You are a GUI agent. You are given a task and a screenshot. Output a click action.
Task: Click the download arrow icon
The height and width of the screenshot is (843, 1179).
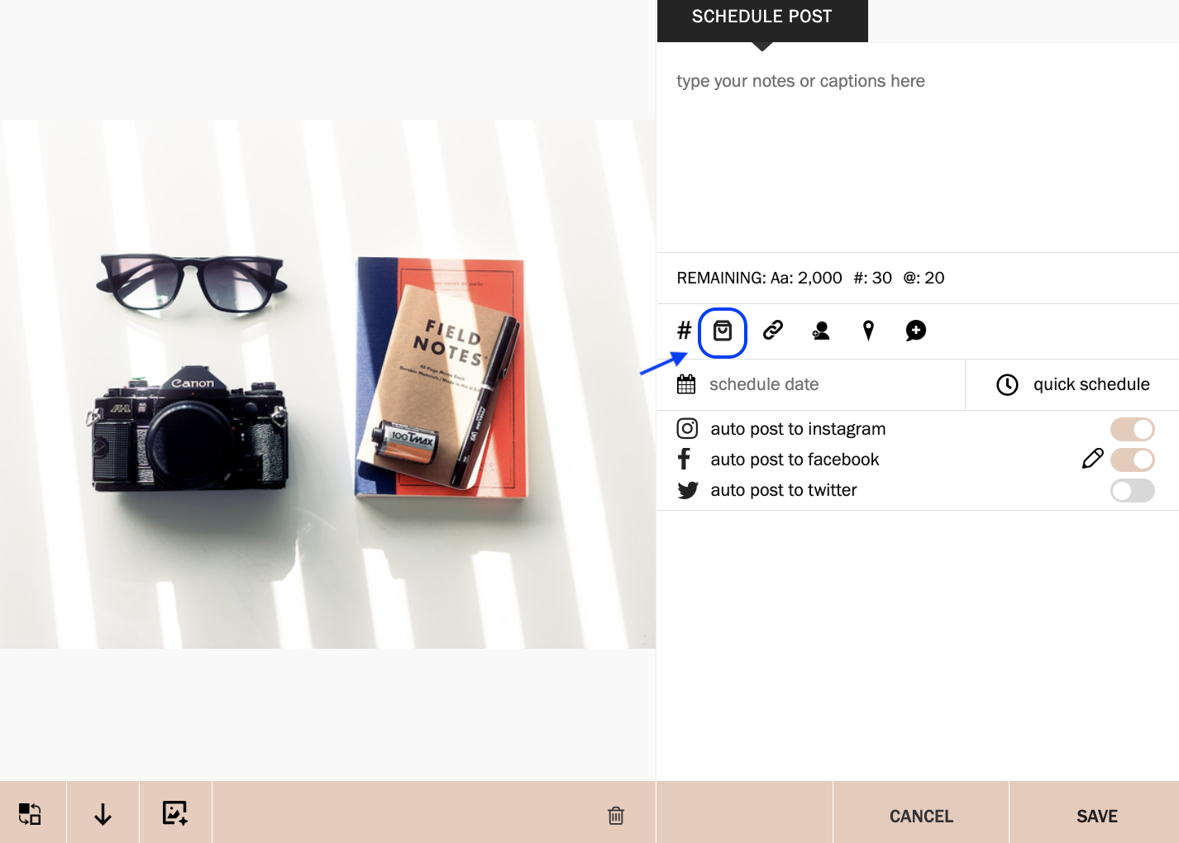[103, 813]
